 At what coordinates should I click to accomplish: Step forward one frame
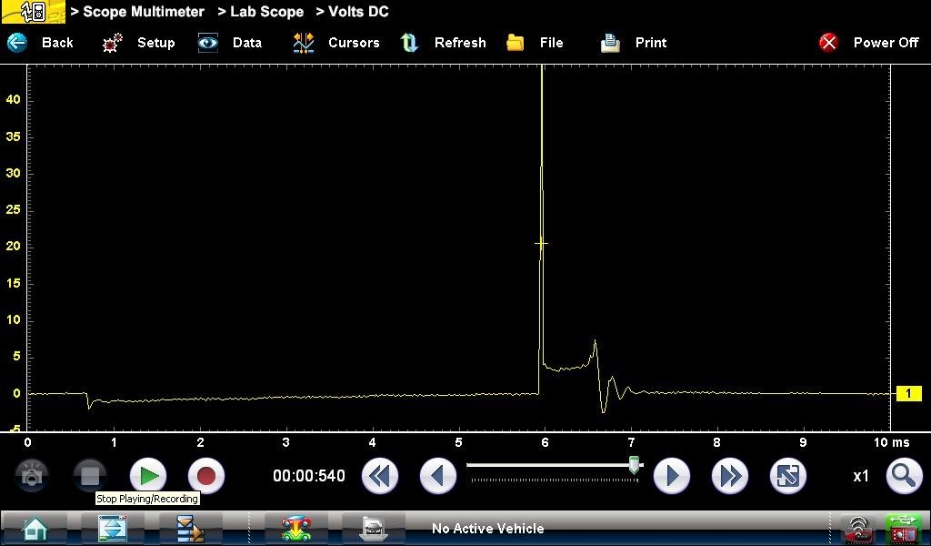(672, 476)
